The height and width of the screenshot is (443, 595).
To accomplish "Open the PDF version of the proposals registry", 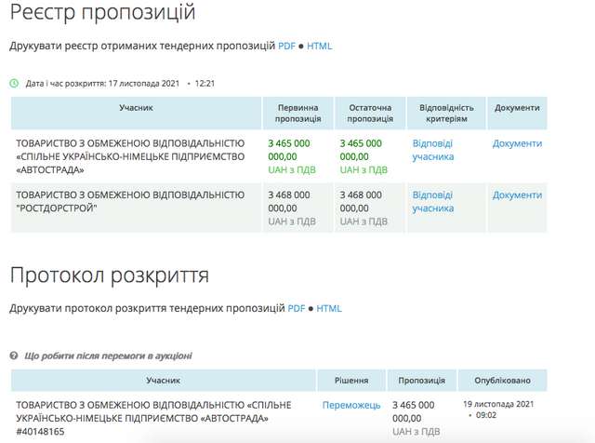I will coord(286,46).
